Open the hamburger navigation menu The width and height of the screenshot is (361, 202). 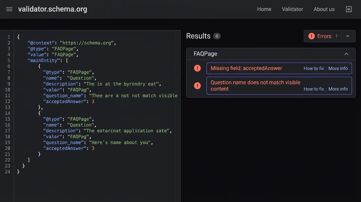pyautogui.click(x=9, y=9)
